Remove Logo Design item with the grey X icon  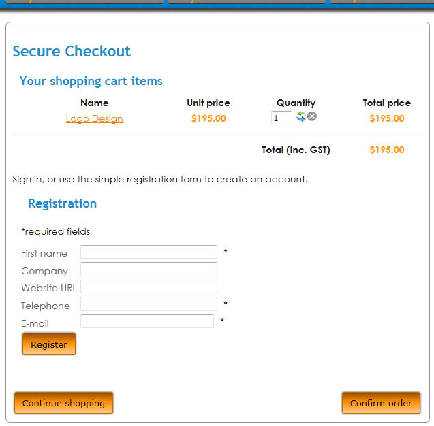click(x=312, y=116)
